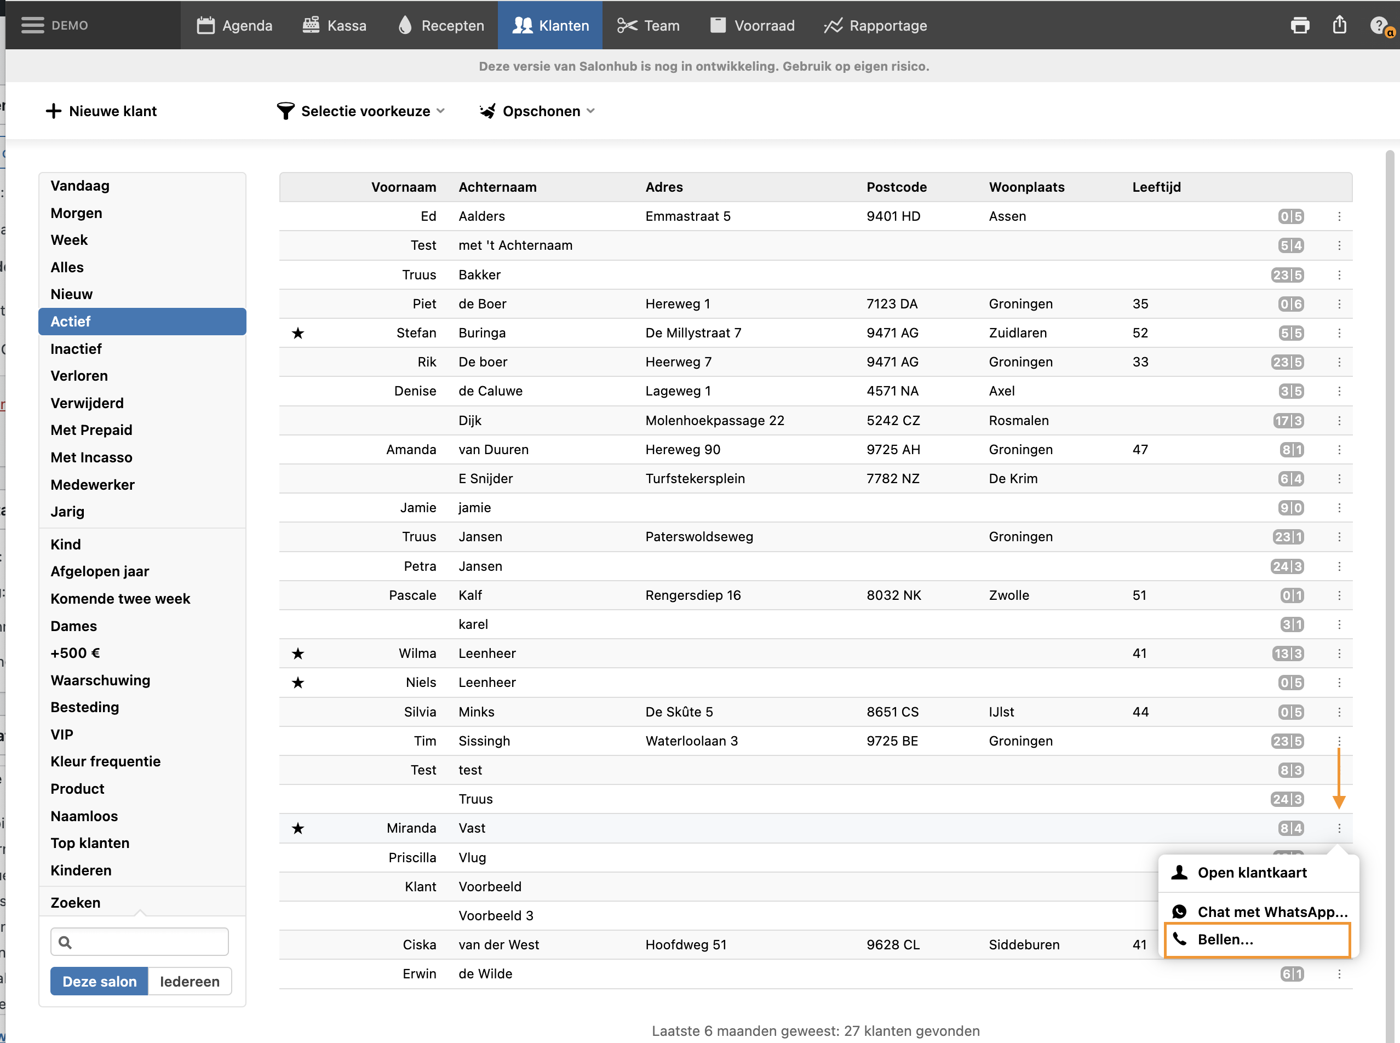Image resolution: width=1400 pixels, height=1043 pixels.
Task: Open the help question mark icon
Action: [x=1379, y=25]
